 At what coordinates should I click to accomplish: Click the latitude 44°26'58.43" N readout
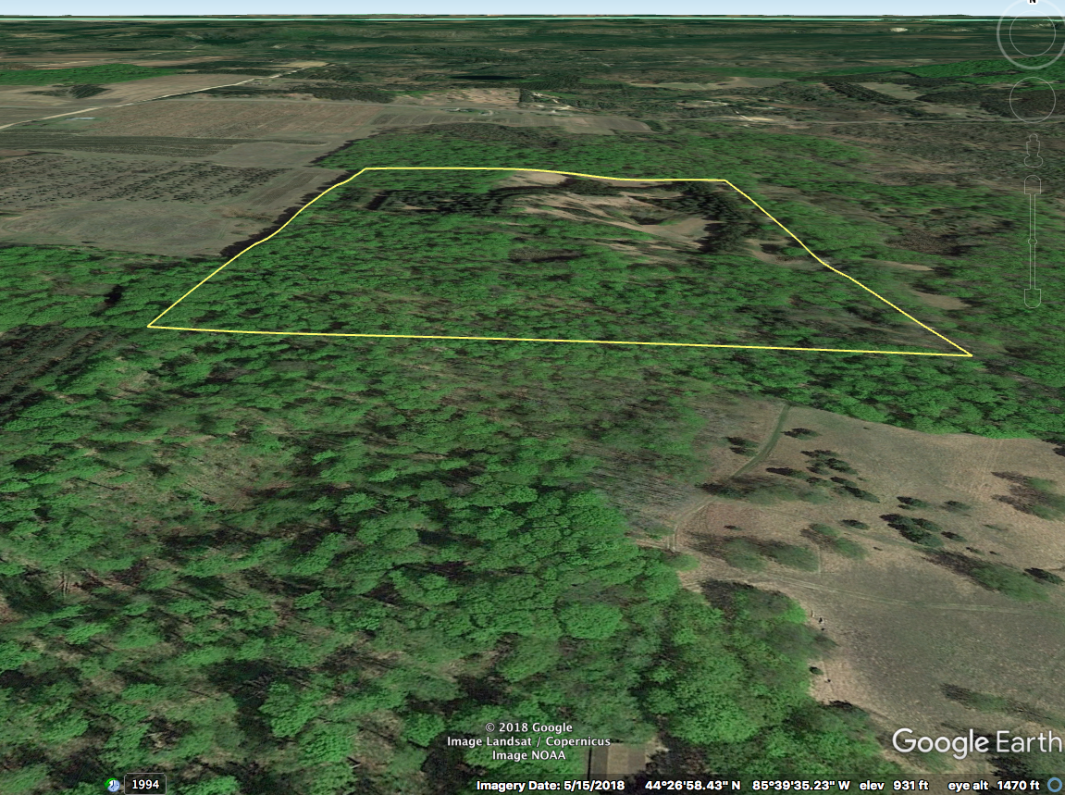[x=689, y=786]
